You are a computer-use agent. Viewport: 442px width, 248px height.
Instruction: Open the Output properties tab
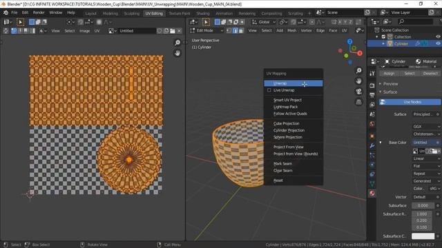pos(372,95)
